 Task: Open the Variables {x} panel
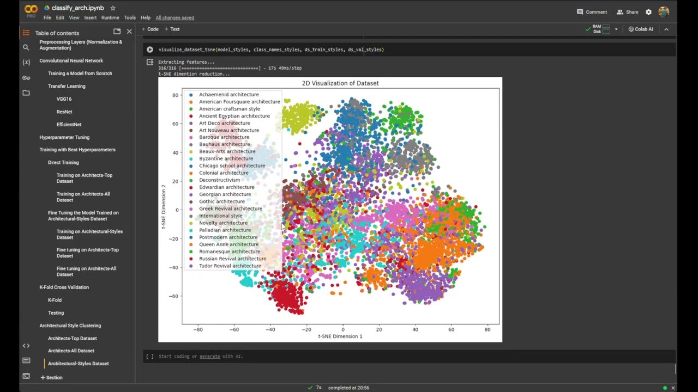click(26, 63)
